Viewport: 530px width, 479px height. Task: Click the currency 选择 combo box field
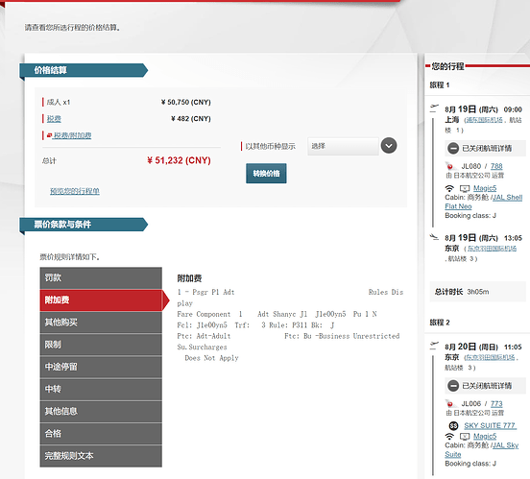(x=343, y=146)
